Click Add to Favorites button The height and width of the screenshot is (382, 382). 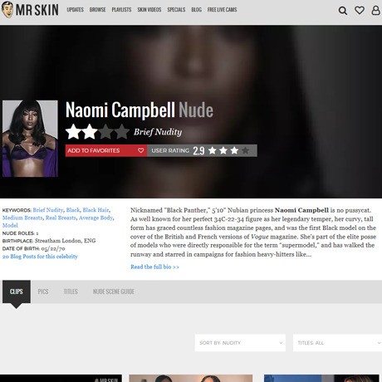point(106,150)
